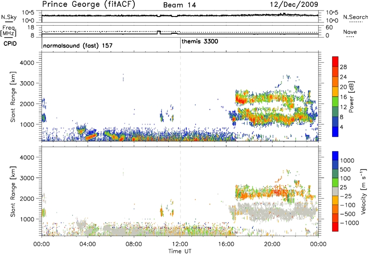
Task: Click the '60' tick on Nave axis
Action: coord(329,28)
